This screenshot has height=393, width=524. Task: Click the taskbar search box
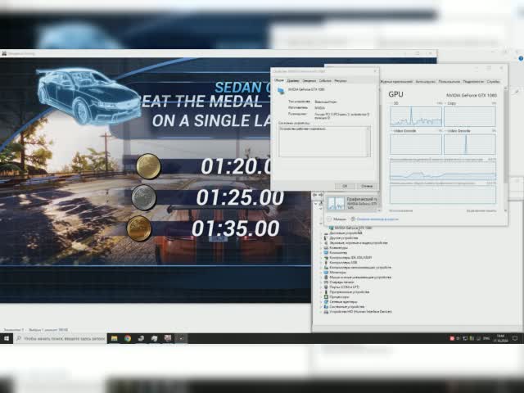[60, 338]
